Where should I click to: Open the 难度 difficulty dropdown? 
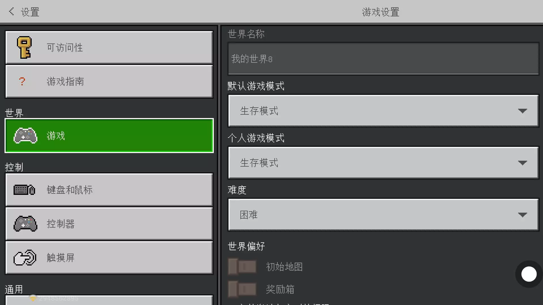[383, 215]
